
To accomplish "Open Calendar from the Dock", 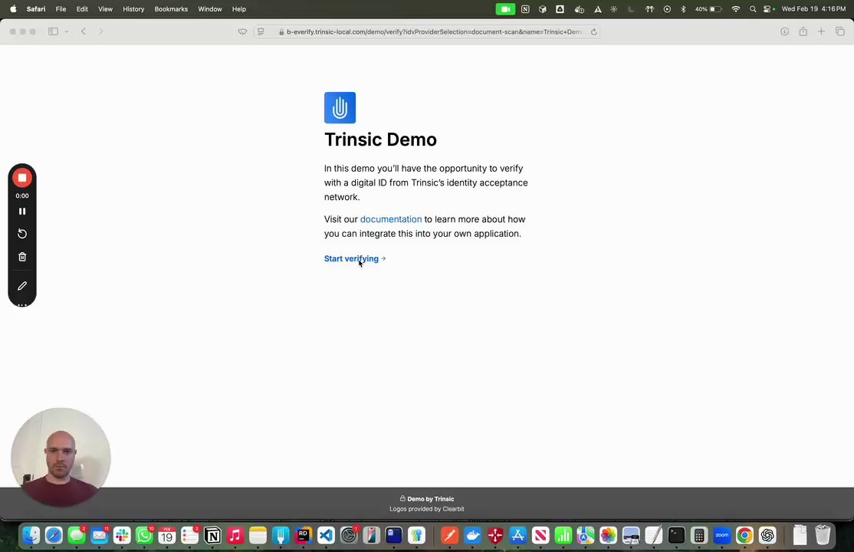I will point(167,536).
